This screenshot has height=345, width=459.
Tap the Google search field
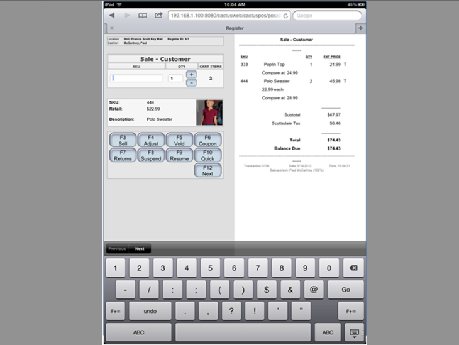(327, 15)
